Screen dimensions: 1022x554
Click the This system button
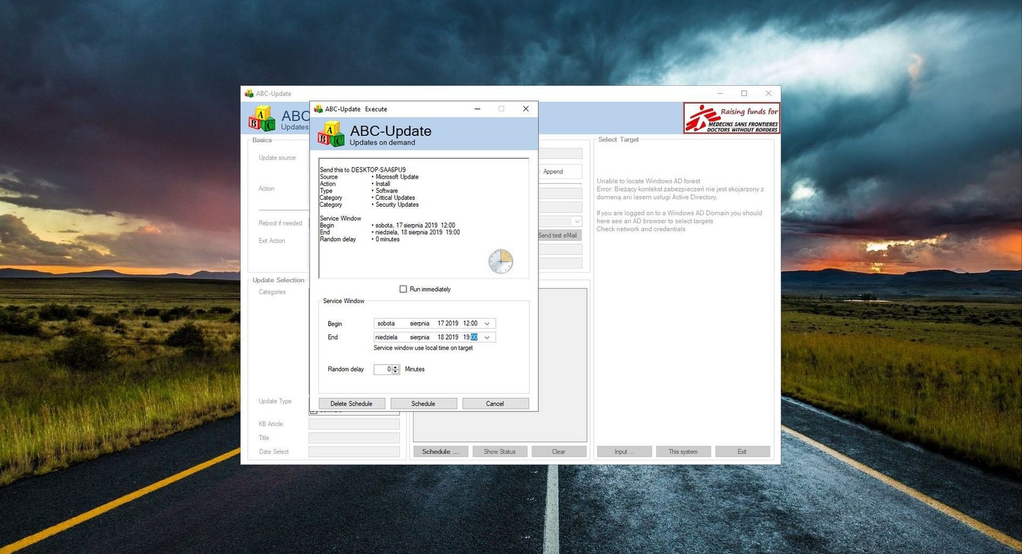click(x=683, y=452)
